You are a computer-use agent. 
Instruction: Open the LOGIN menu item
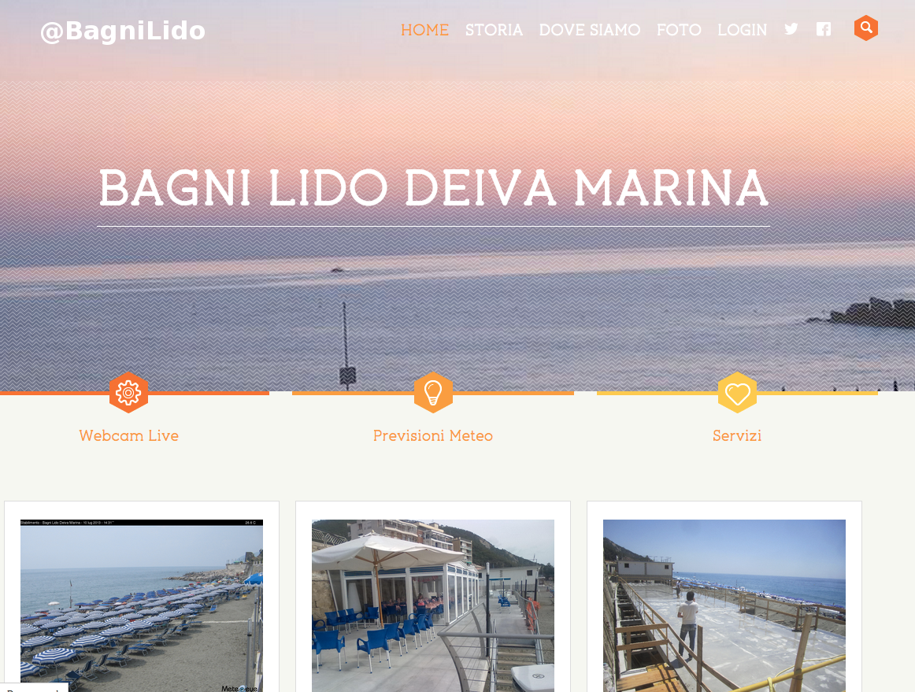743,30
